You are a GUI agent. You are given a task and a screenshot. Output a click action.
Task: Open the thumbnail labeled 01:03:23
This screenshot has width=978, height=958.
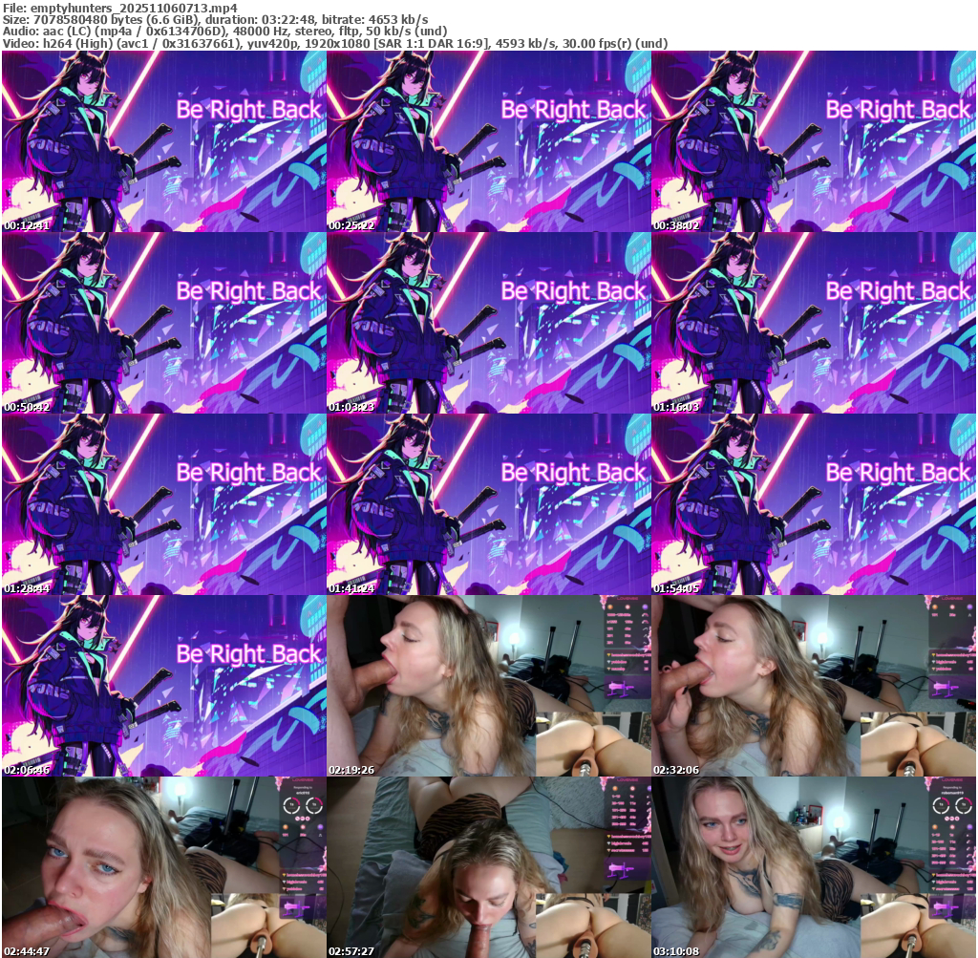[488, 323]
